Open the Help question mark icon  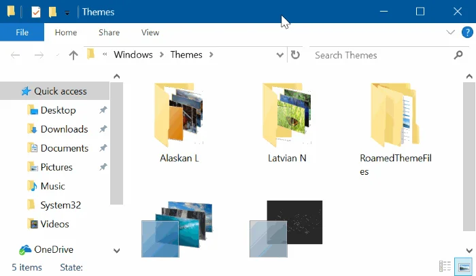coord(467,32)
